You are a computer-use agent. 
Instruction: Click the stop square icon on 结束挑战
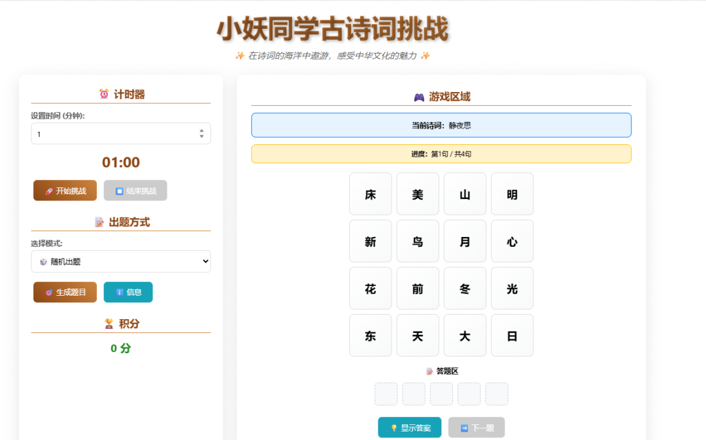[x=120, y=191]
